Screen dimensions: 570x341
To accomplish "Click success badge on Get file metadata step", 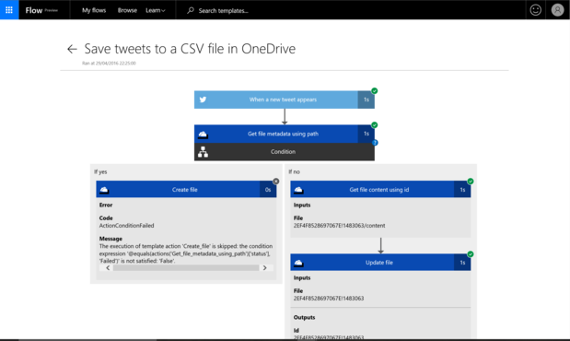I will pyautogui.click(x=375, y=124).
